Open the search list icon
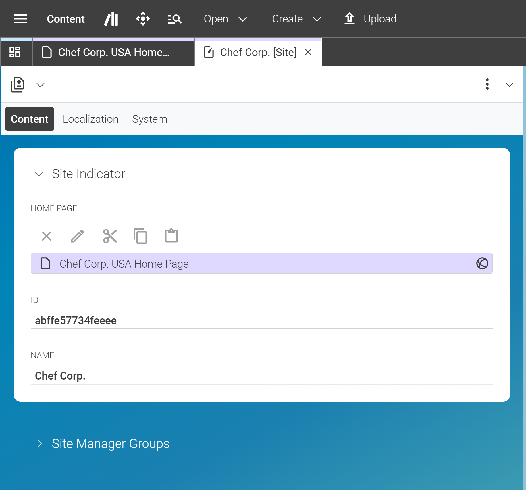The width and height of the screenshot is (526, 490). [174, 19]
